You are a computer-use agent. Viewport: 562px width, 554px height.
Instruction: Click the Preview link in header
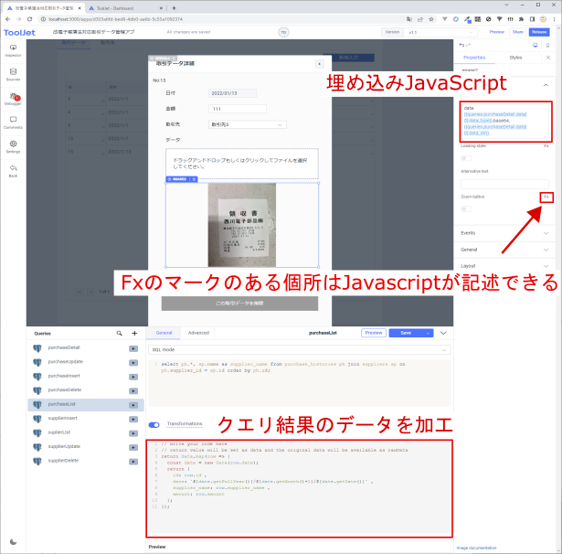[x=497, y=32]
